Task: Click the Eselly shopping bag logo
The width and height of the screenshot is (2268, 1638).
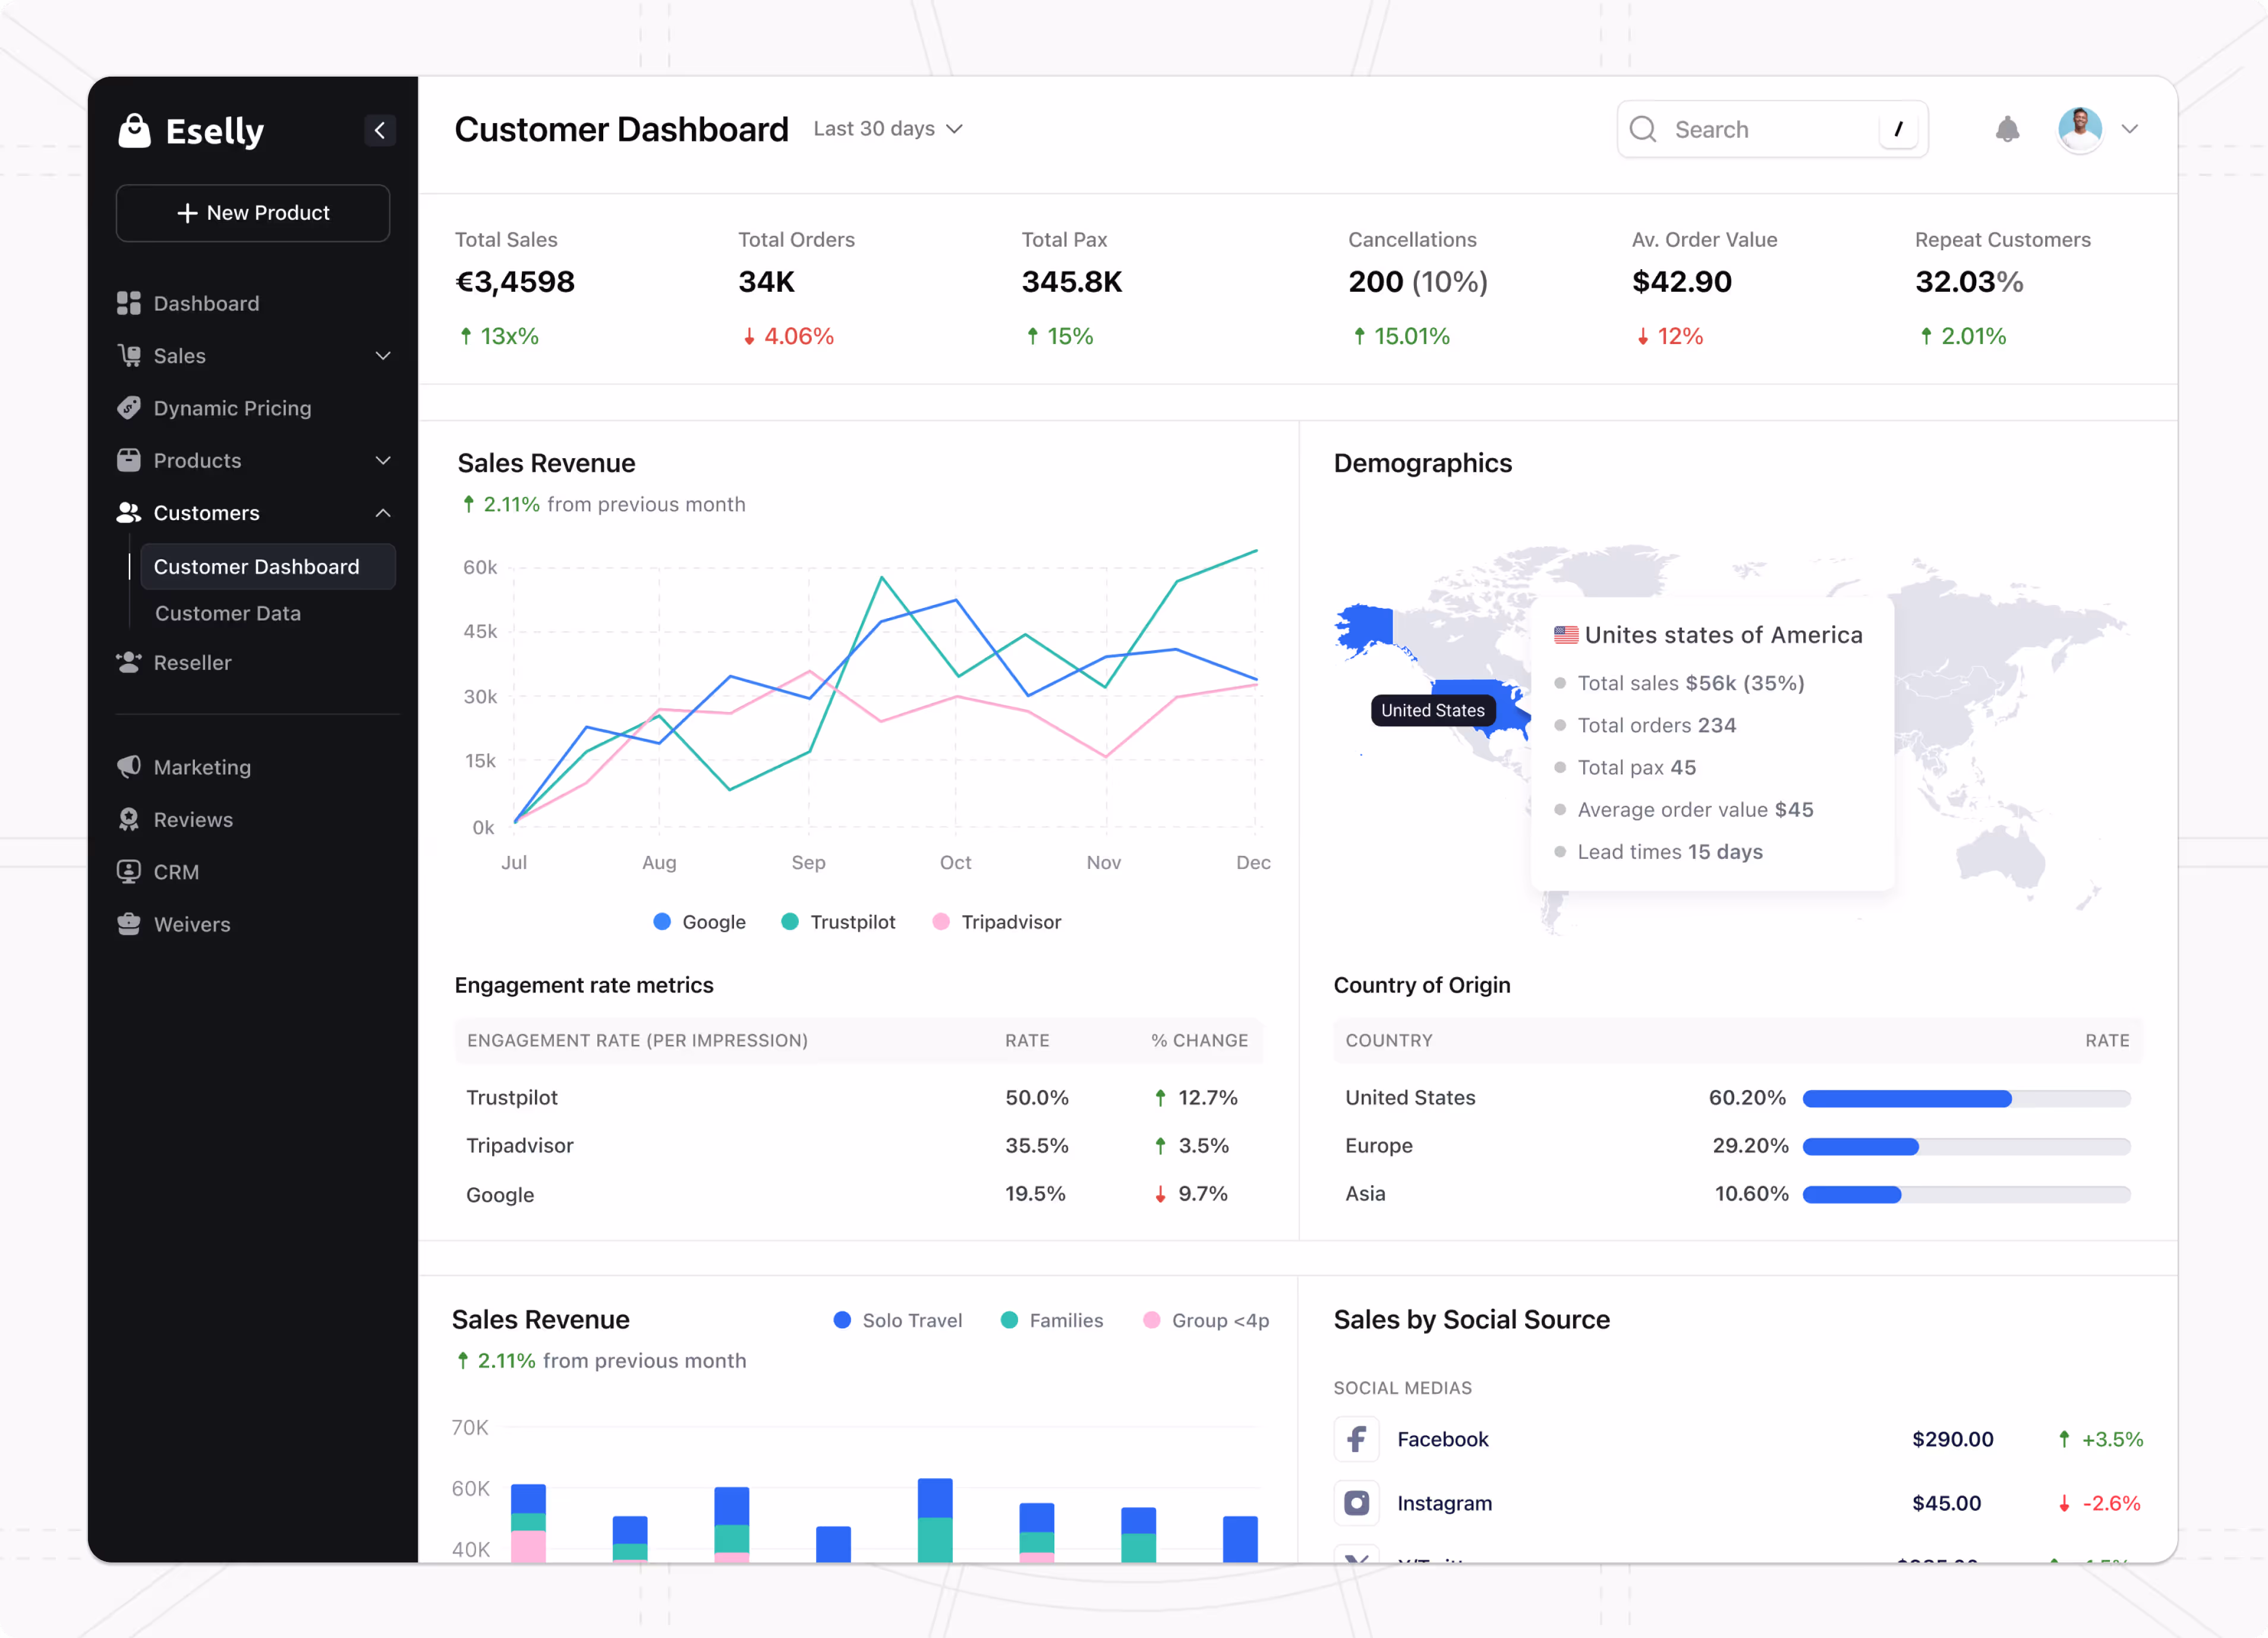Action: point(134,130)
